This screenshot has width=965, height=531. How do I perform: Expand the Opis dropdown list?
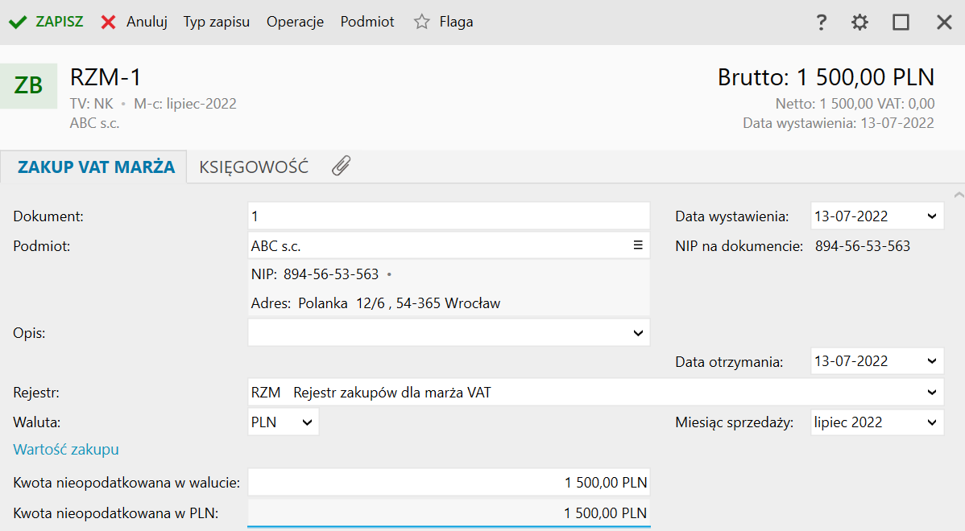(x=638, y=333)
